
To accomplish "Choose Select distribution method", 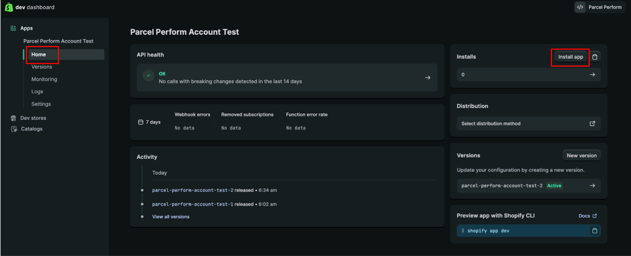I will [x=528, y=124].
